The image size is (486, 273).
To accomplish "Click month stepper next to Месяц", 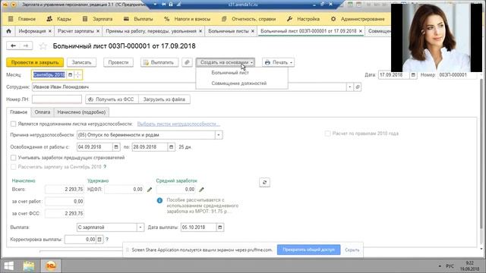I will (77, 74).
